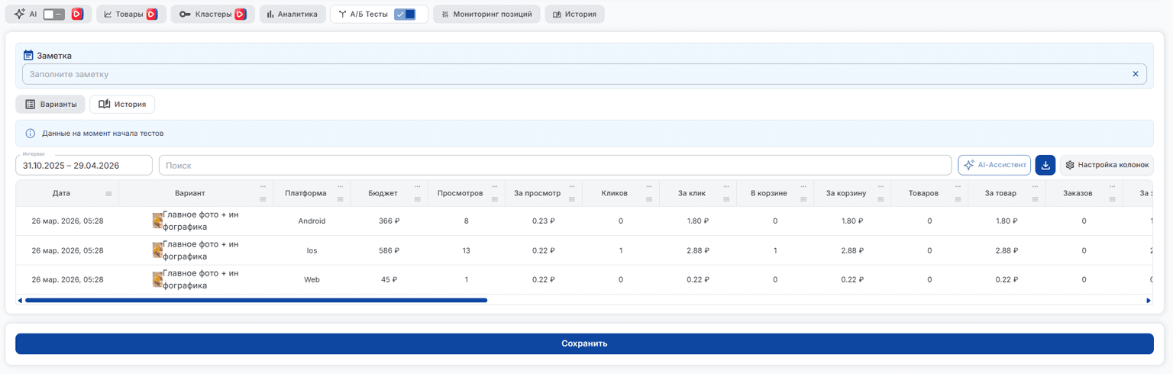Viewport: 1173px width, 374px height.
Task: Open three-dots menu of the Вариант column
Action: pos(263,186)
